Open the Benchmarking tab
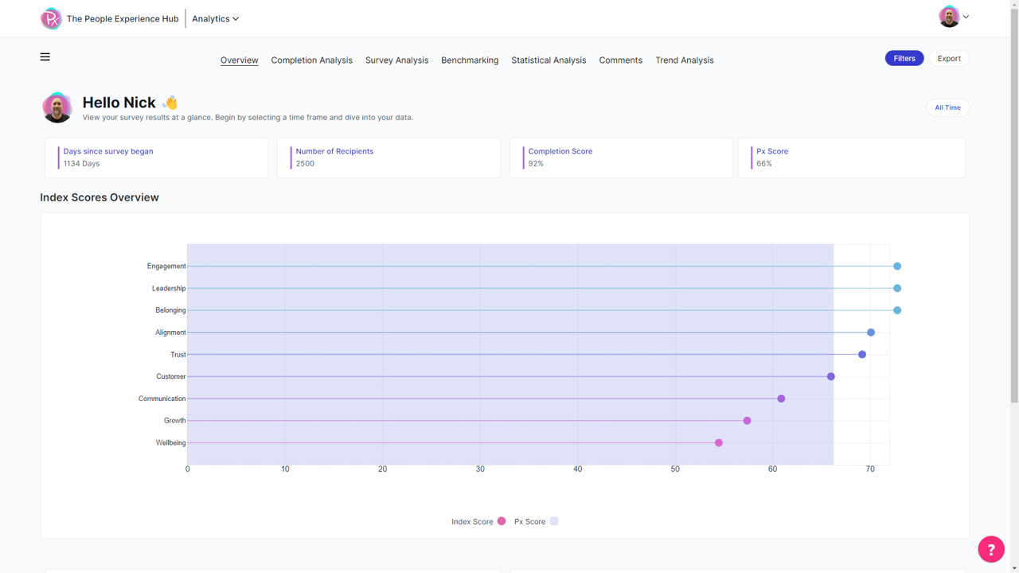The image size is (1019, 573). pos(470,60)
